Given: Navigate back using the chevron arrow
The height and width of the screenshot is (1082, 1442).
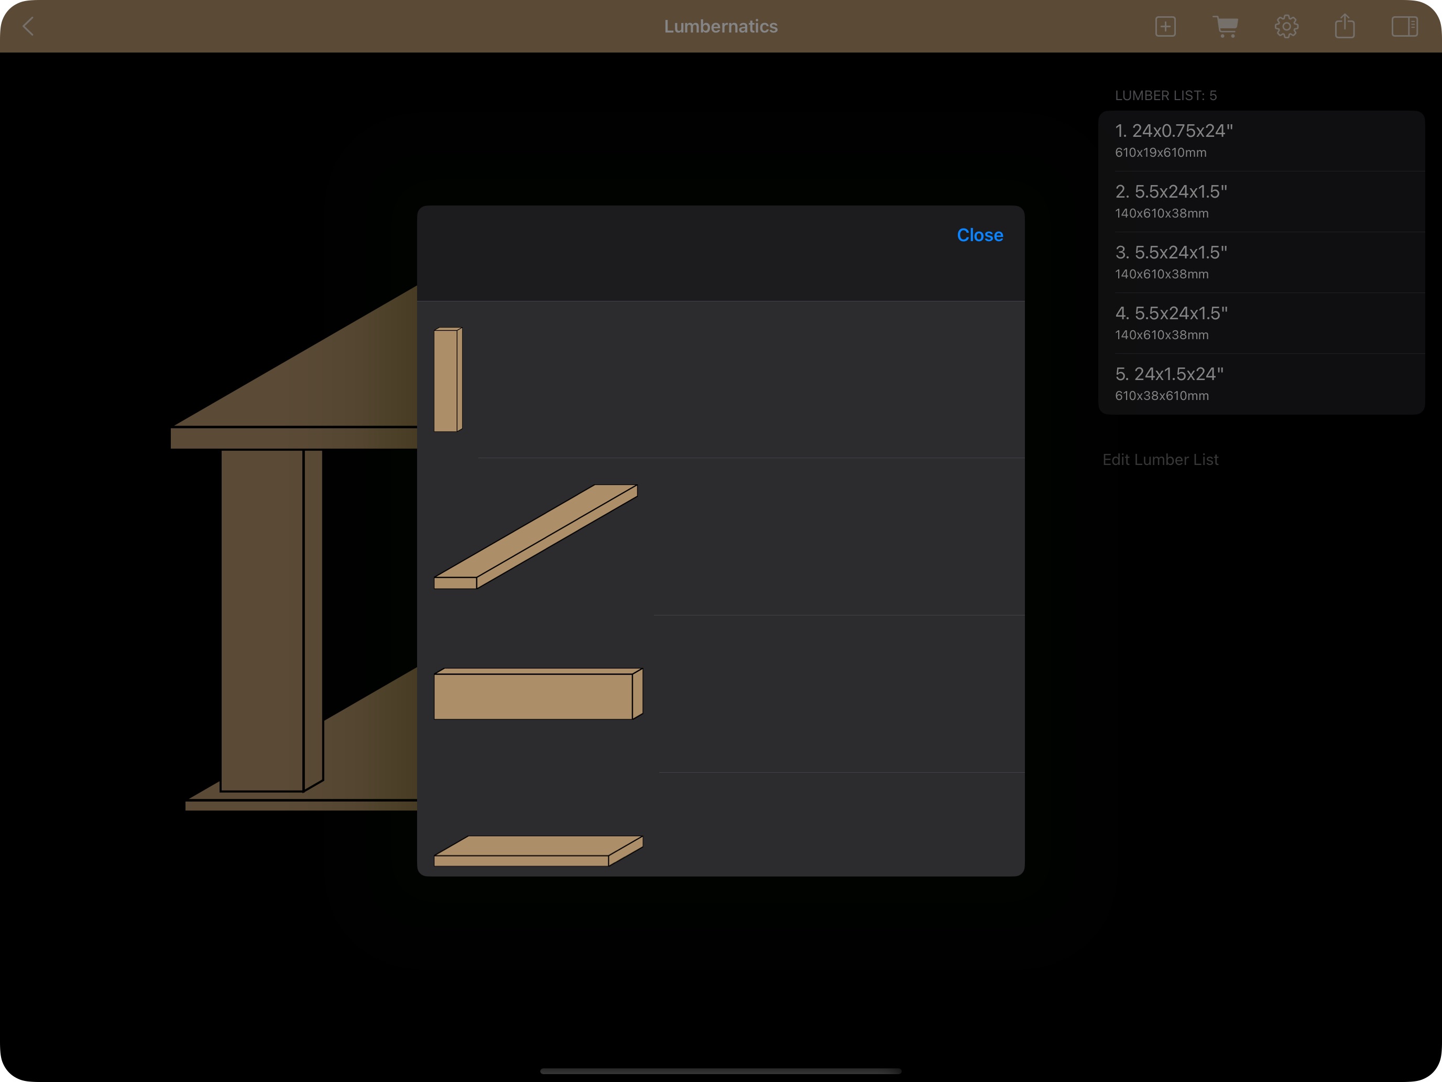Looking at the screenshot, I should point(29,27).
